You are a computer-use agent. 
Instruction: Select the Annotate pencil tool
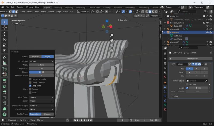click(x=5, y=57)
